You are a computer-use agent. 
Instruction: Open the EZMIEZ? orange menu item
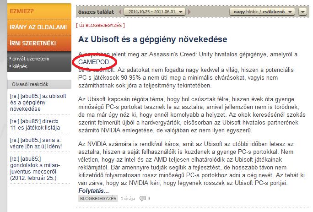[39, 11]
